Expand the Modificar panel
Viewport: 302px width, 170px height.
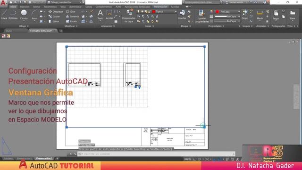[x=71, y=26]
